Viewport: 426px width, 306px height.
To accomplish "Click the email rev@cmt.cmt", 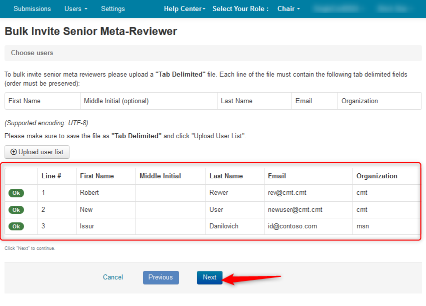I will [287, 193].
